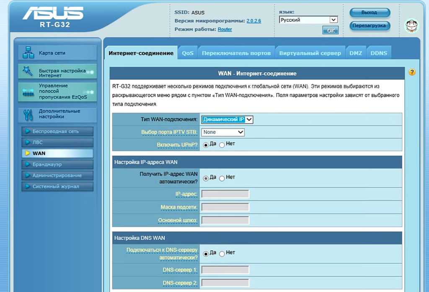This screenshot has height=292, width=429.
Task: Open the language dropdown showing Русский
Action: [308, 20]
